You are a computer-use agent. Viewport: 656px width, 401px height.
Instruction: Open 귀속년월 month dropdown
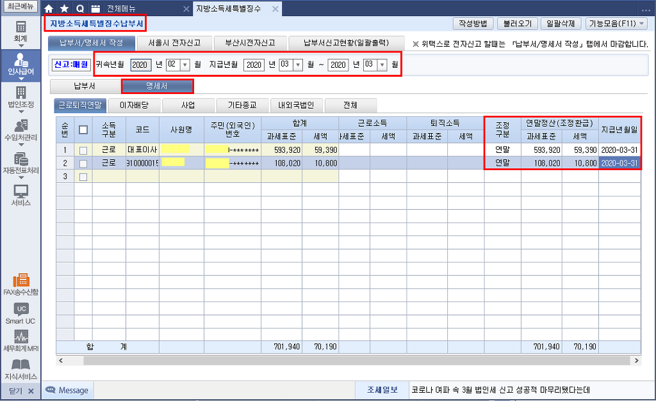click(185, 65)
